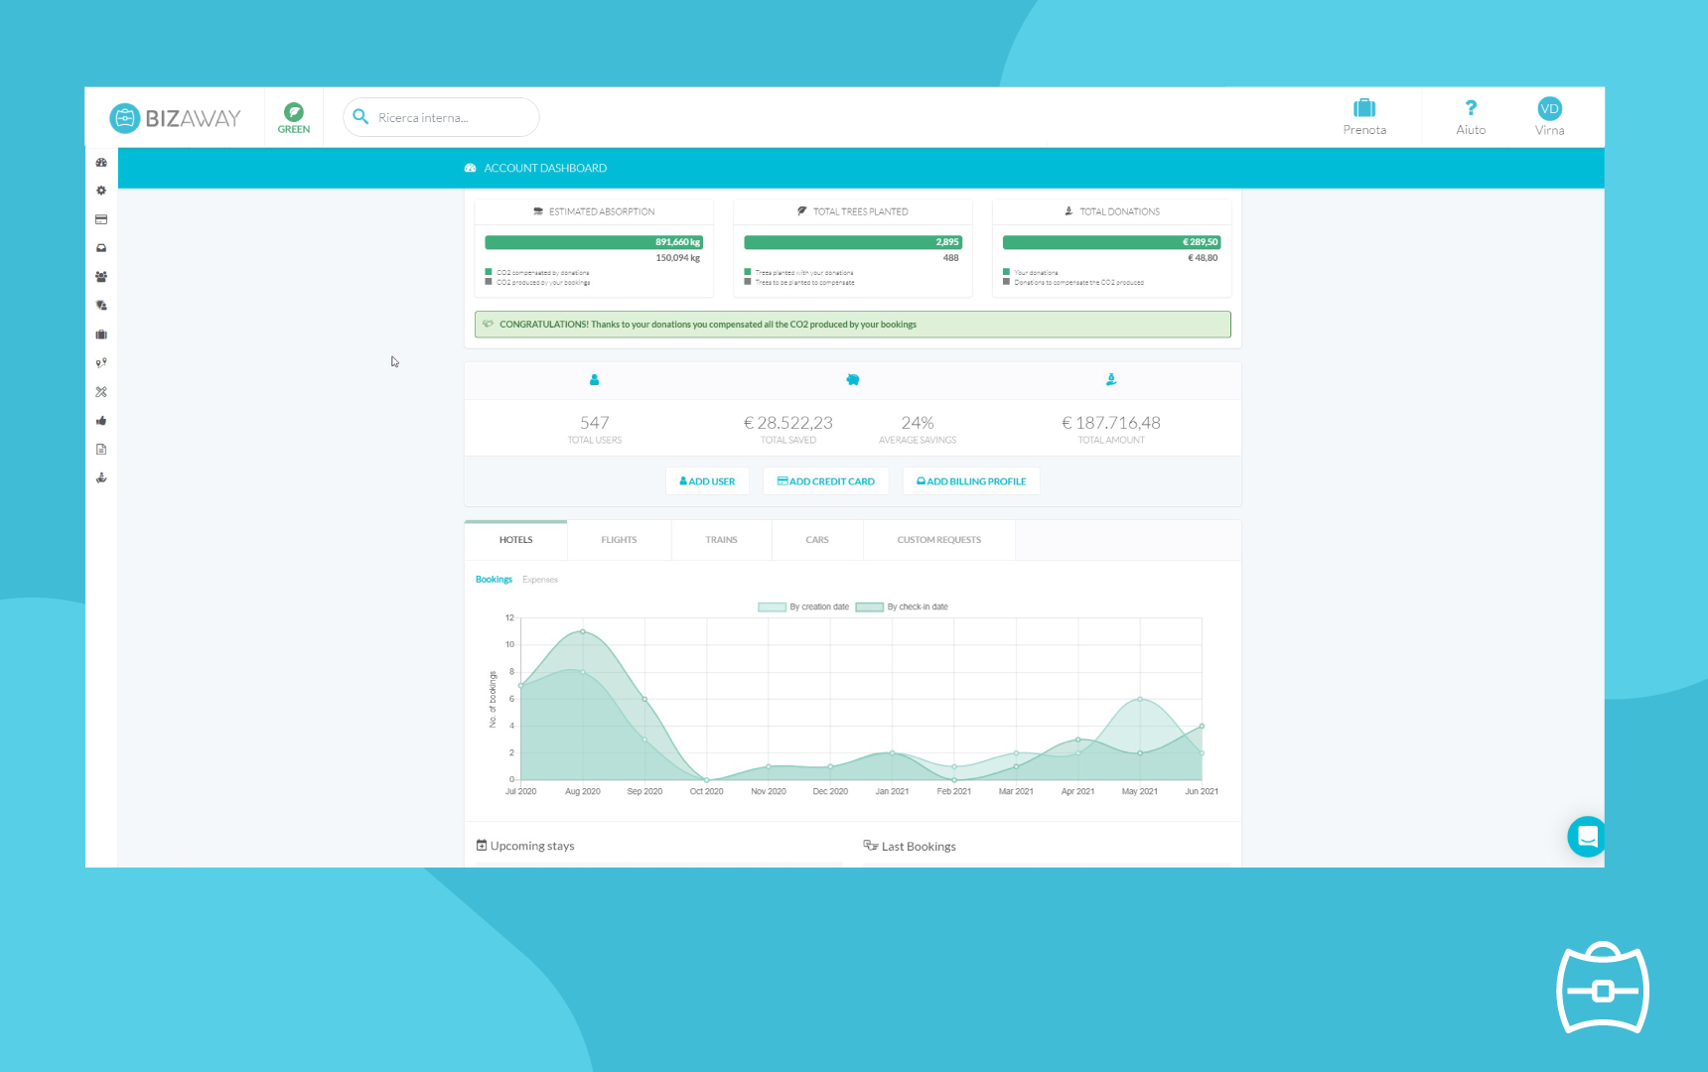Viewport: 1708px width, 1072px height.
Task: Click the 150,094 kg CO2 produced value
Action: [678, 258]
